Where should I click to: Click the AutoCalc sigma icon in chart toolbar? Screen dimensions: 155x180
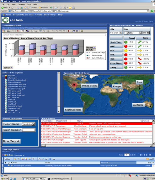coord(49,31)
